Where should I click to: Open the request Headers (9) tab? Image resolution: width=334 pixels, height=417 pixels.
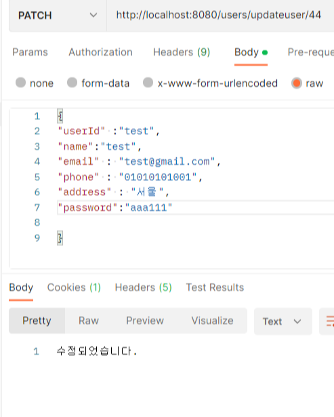[182, 52]
